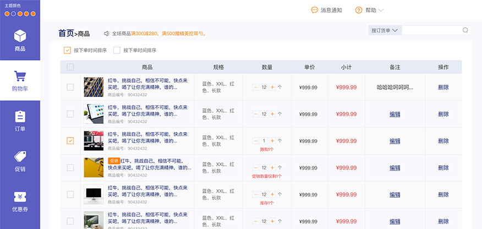Expand the 帮助 help dropdown
The image size is (482, 229).
[380, 10]
